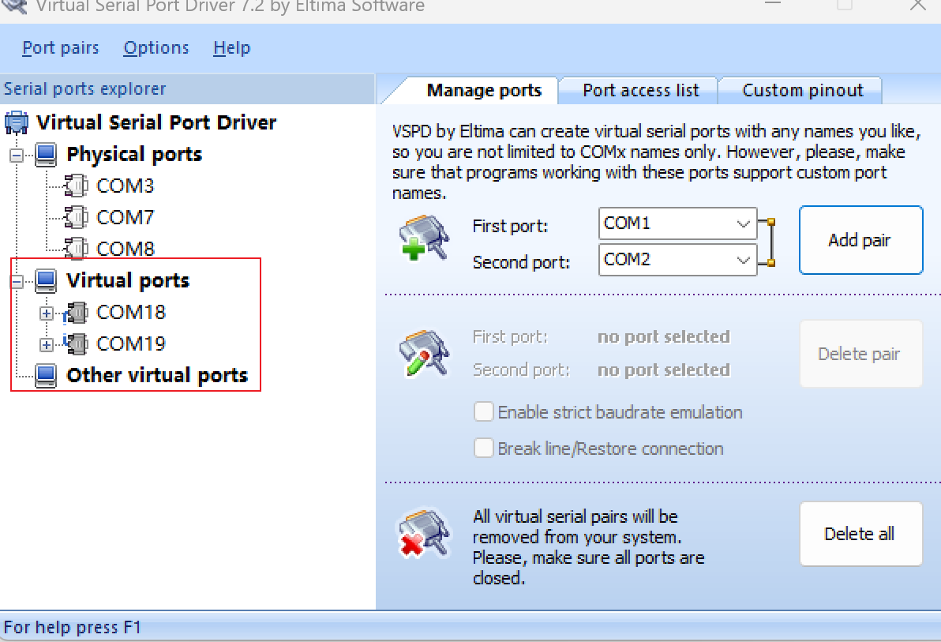The image size is (941, 642).
Task: Collapse the Physical ports tree node
Action: 17,156
